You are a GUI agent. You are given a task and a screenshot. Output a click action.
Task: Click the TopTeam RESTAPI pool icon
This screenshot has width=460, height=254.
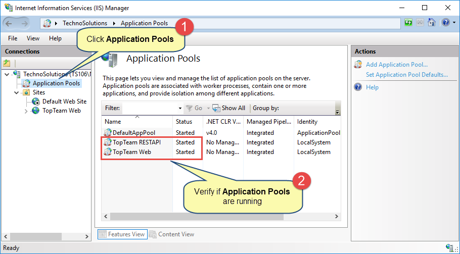108,142
